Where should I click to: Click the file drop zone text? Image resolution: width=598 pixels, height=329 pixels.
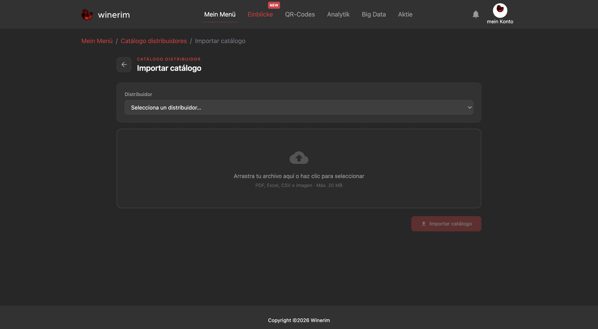(299, 176)
